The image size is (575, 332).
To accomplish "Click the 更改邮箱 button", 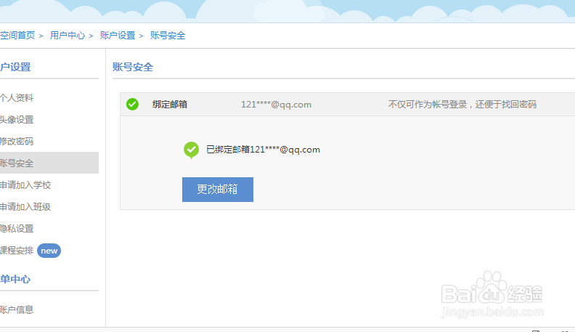I will (x=218, y=190).
